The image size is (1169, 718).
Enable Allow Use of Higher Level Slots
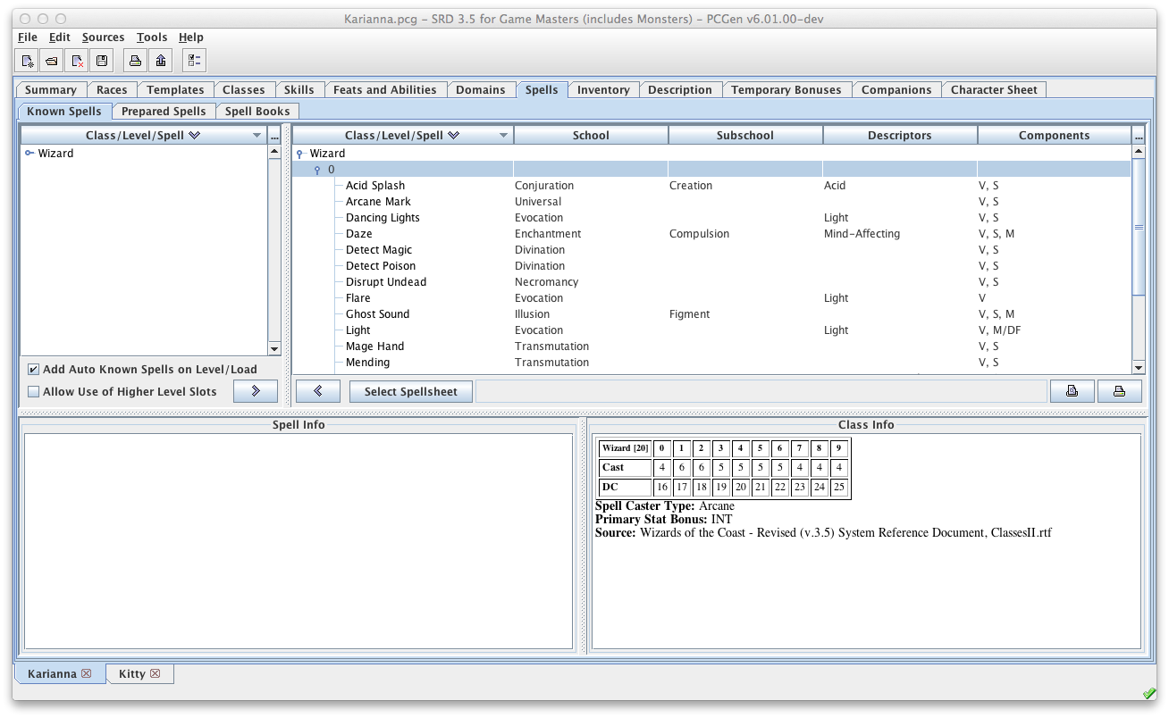coord(34,392)
